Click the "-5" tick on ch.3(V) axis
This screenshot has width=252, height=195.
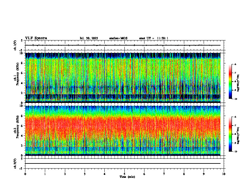tap(22, 169)
